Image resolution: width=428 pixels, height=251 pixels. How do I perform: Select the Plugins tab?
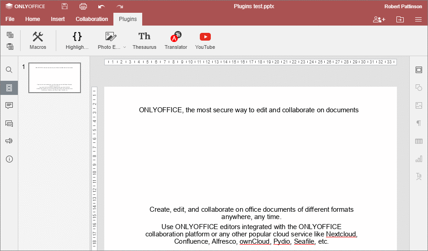[x=128, y=19]
